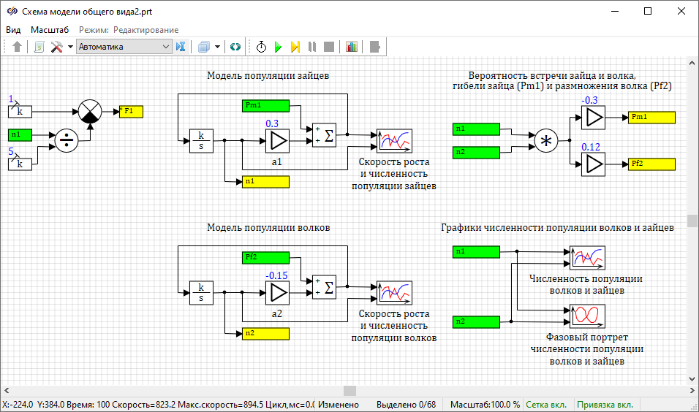Click the yellow step-forward simulation button

295,47
